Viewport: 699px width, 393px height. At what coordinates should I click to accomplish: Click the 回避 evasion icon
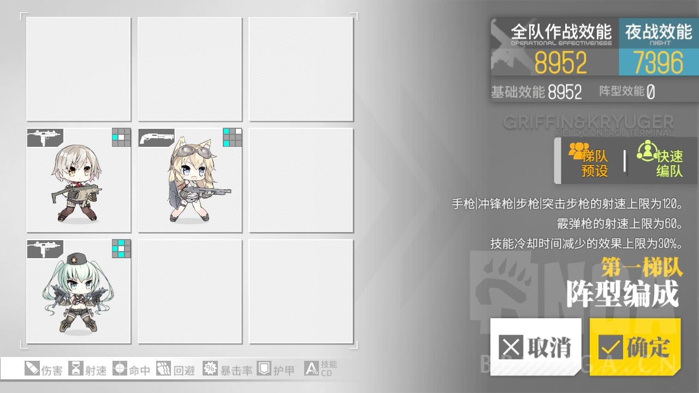pos(163,368)
